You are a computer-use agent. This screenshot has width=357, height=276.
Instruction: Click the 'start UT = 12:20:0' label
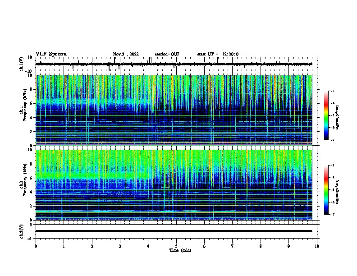218,54
